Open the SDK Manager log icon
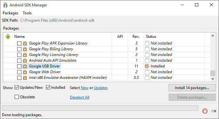Screen dimensions: 219x119 coord(214,111)
